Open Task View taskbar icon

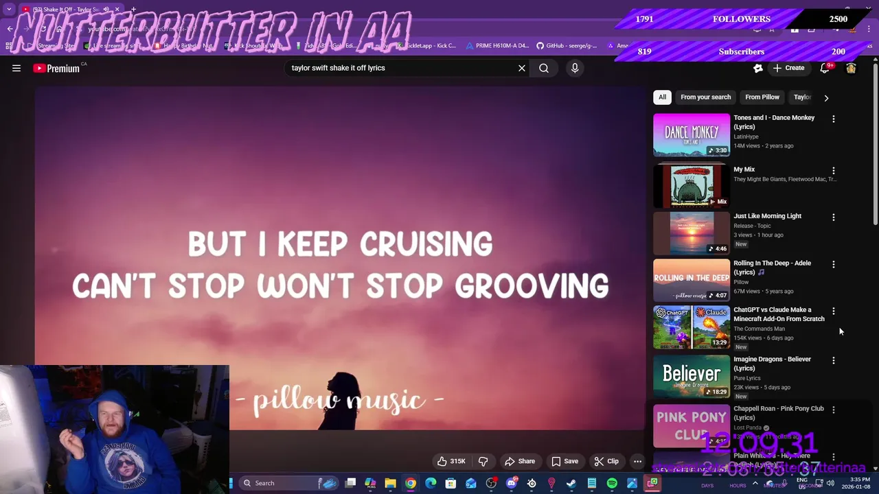click(350, 483)
